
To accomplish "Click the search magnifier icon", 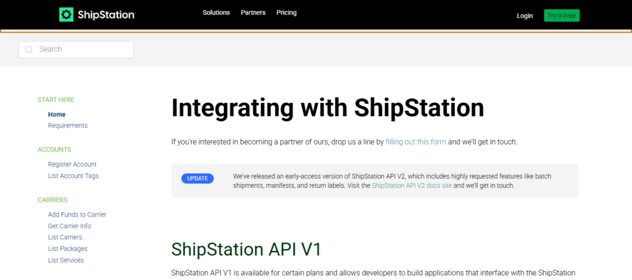I will point(28,49).
